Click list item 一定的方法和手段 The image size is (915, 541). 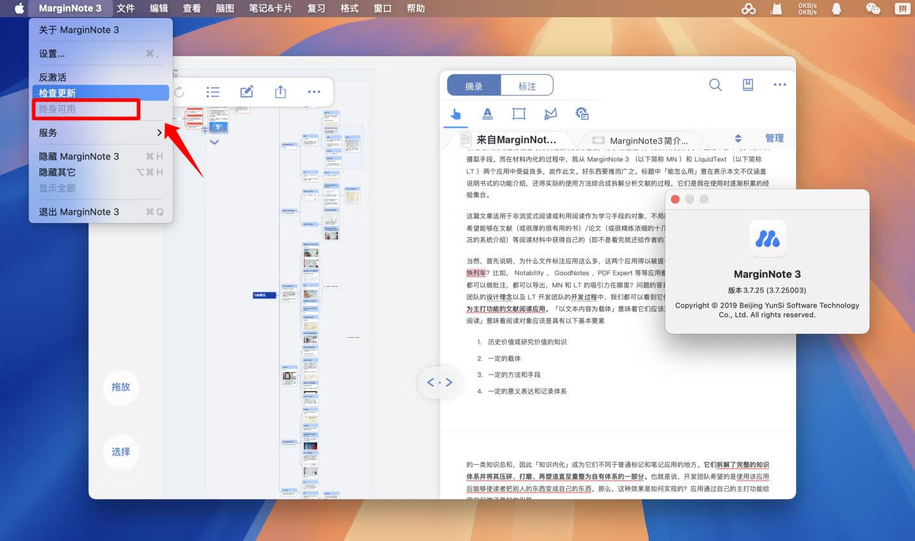(x=514, y=375)
